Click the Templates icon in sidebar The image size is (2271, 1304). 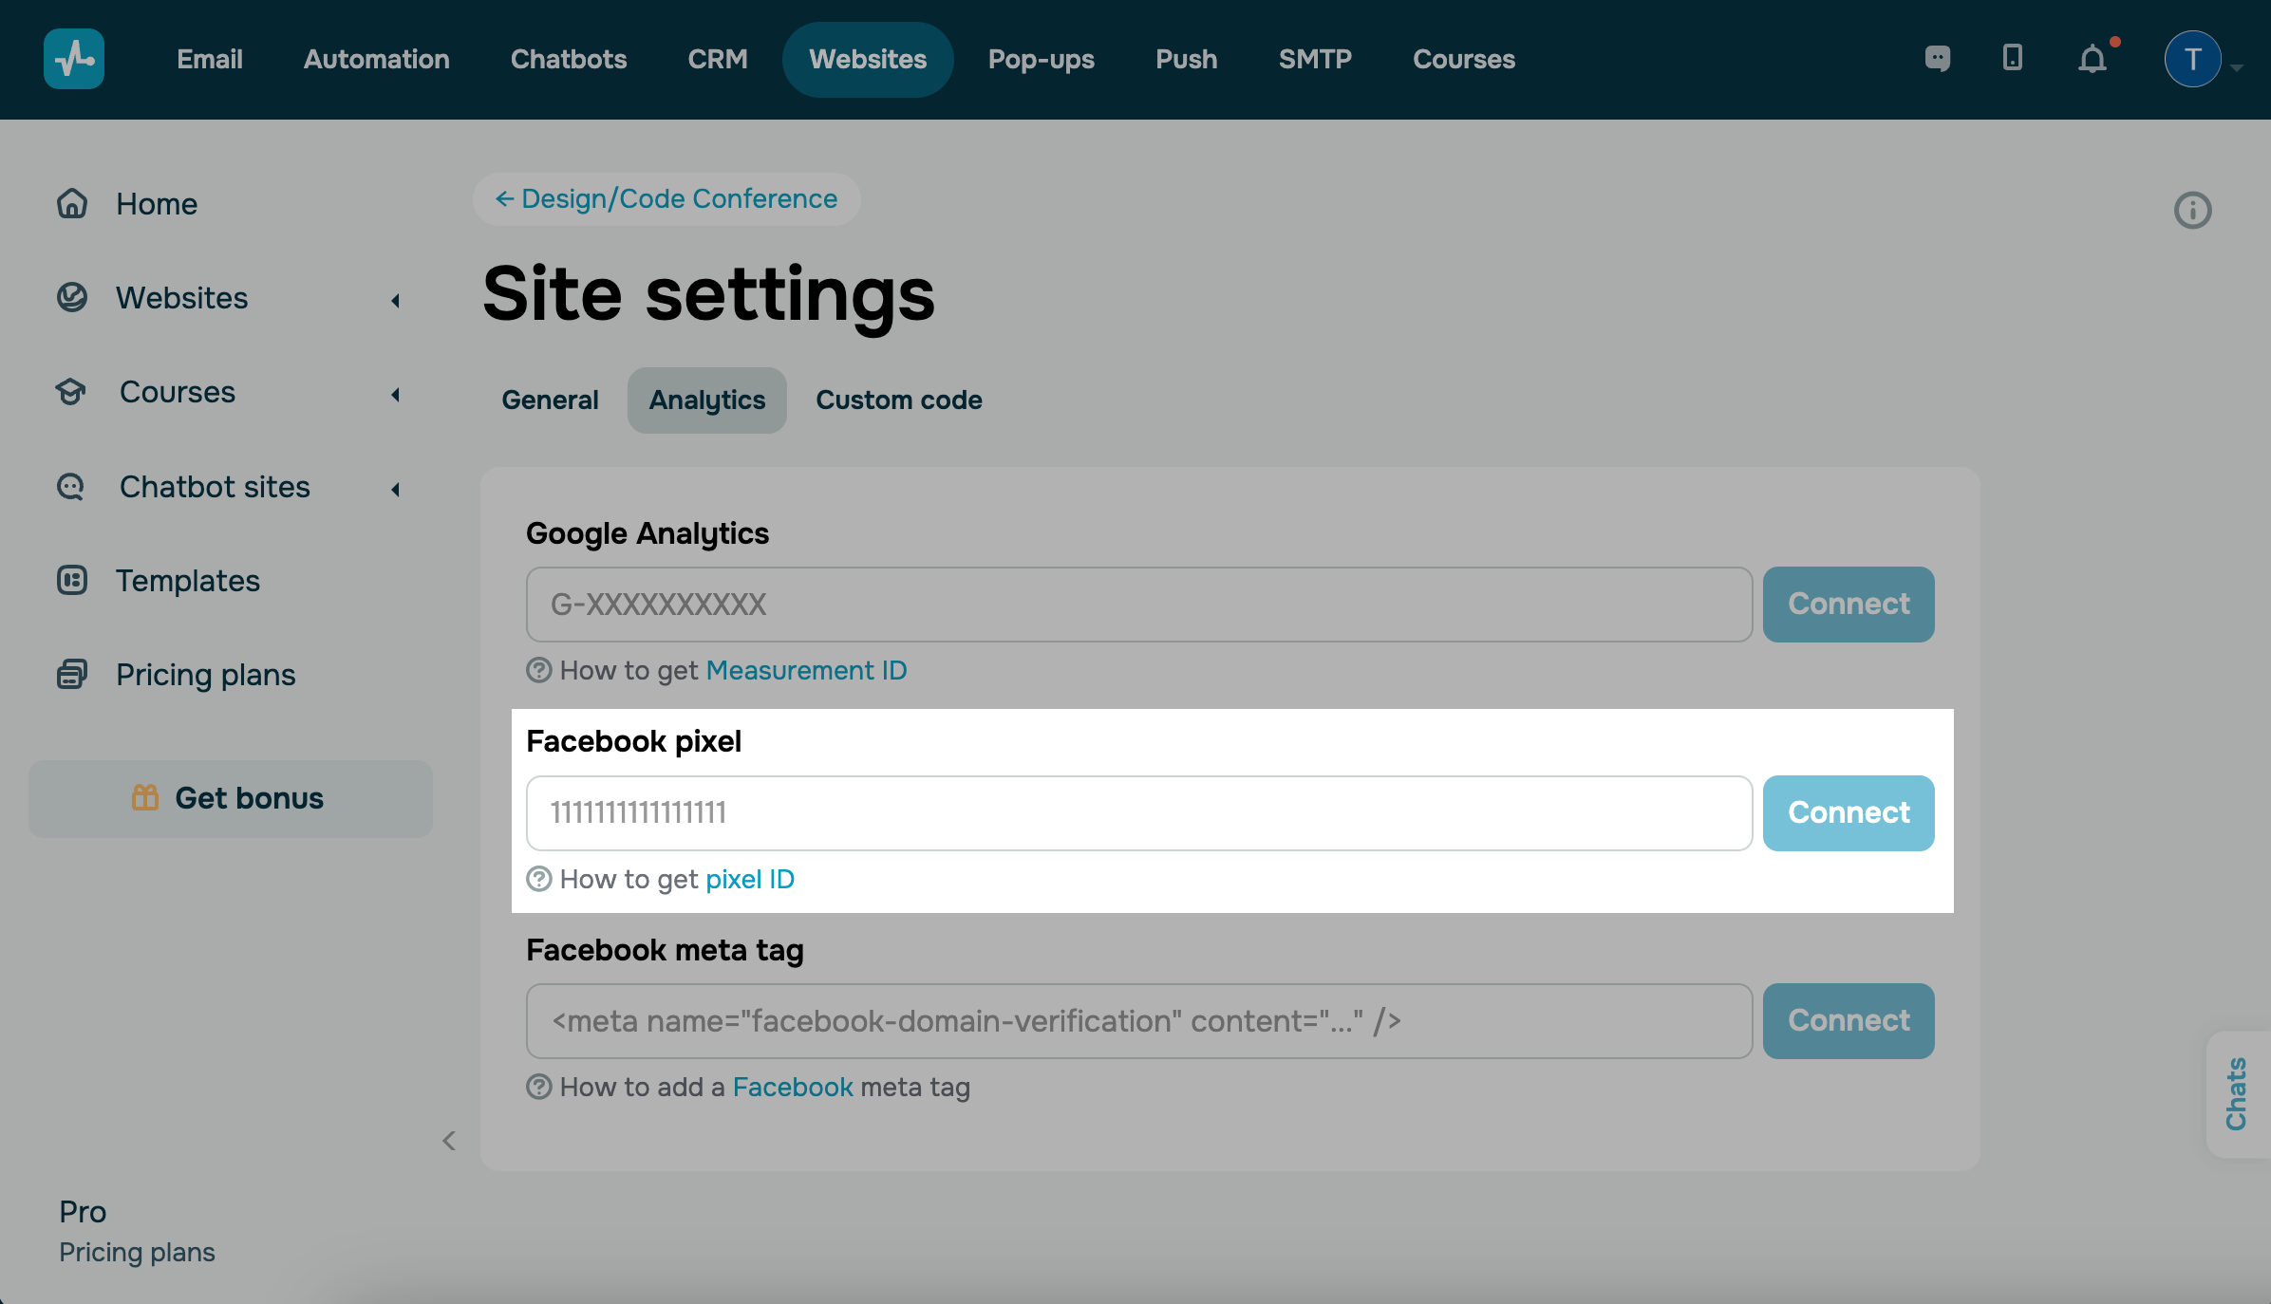click(x=72, y=580)
